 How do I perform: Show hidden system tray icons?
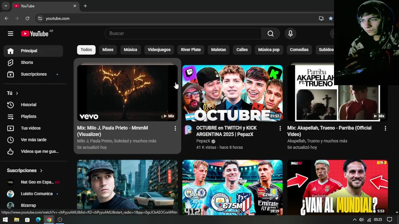point(355,220)
